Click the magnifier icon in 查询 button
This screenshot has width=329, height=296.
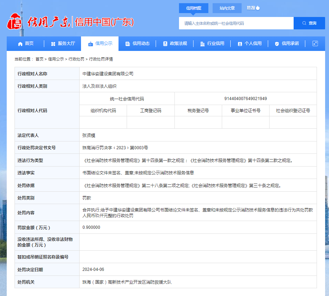304,23
